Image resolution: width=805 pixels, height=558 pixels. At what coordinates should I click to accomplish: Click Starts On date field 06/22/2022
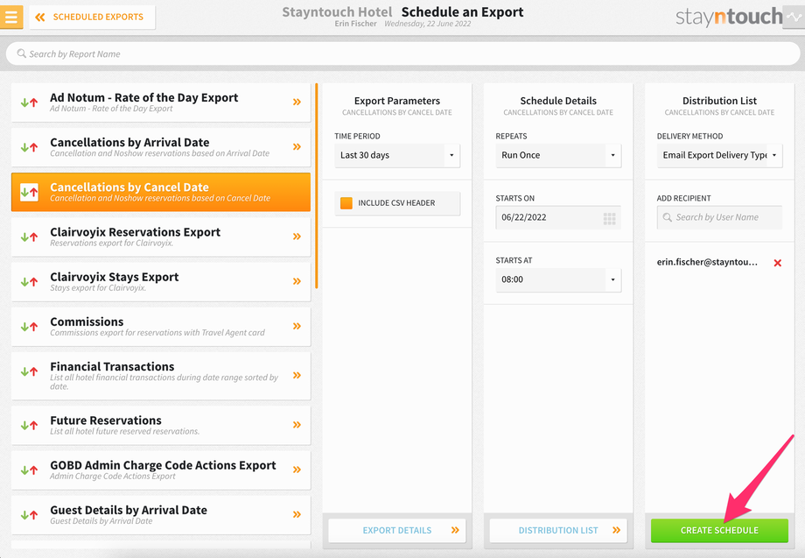click(558, 217)
